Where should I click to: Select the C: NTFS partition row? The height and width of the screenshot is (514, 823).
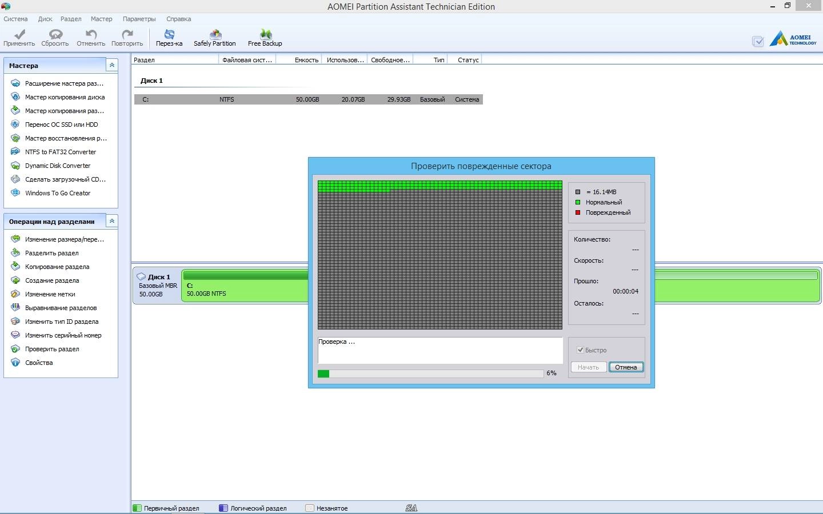(x=309, y=99)
